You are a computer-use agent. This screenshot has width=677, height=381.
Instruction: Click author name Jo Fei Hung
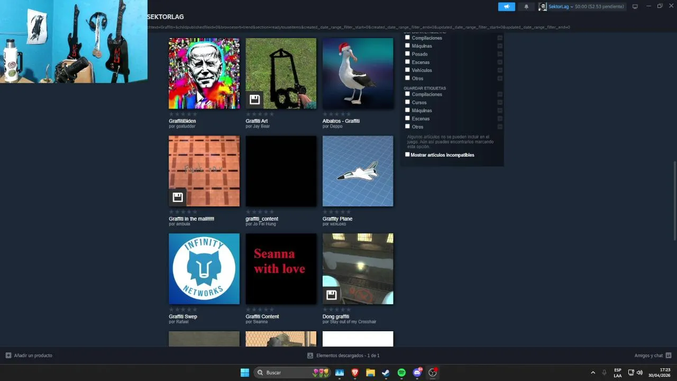point(264,224)
